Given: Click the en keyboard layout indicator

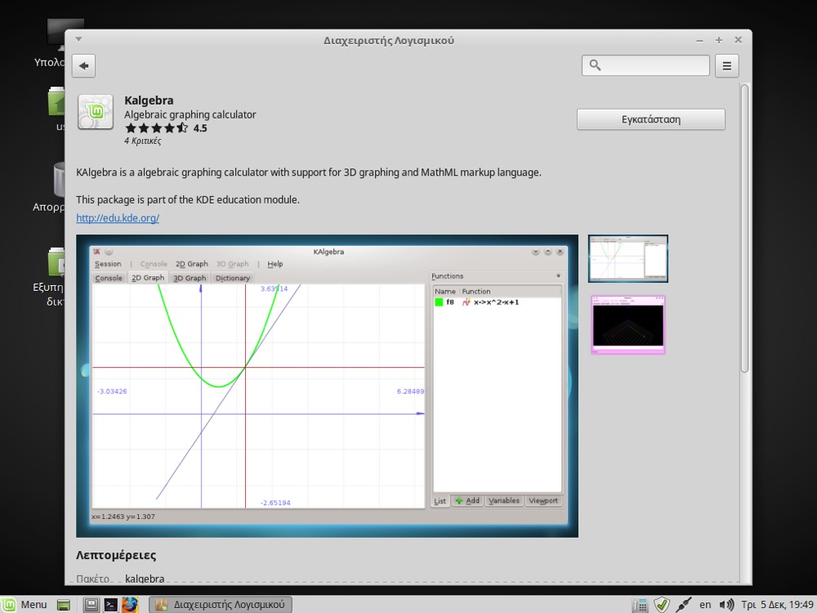Looking at the screenshot, I should pos(705,605).
